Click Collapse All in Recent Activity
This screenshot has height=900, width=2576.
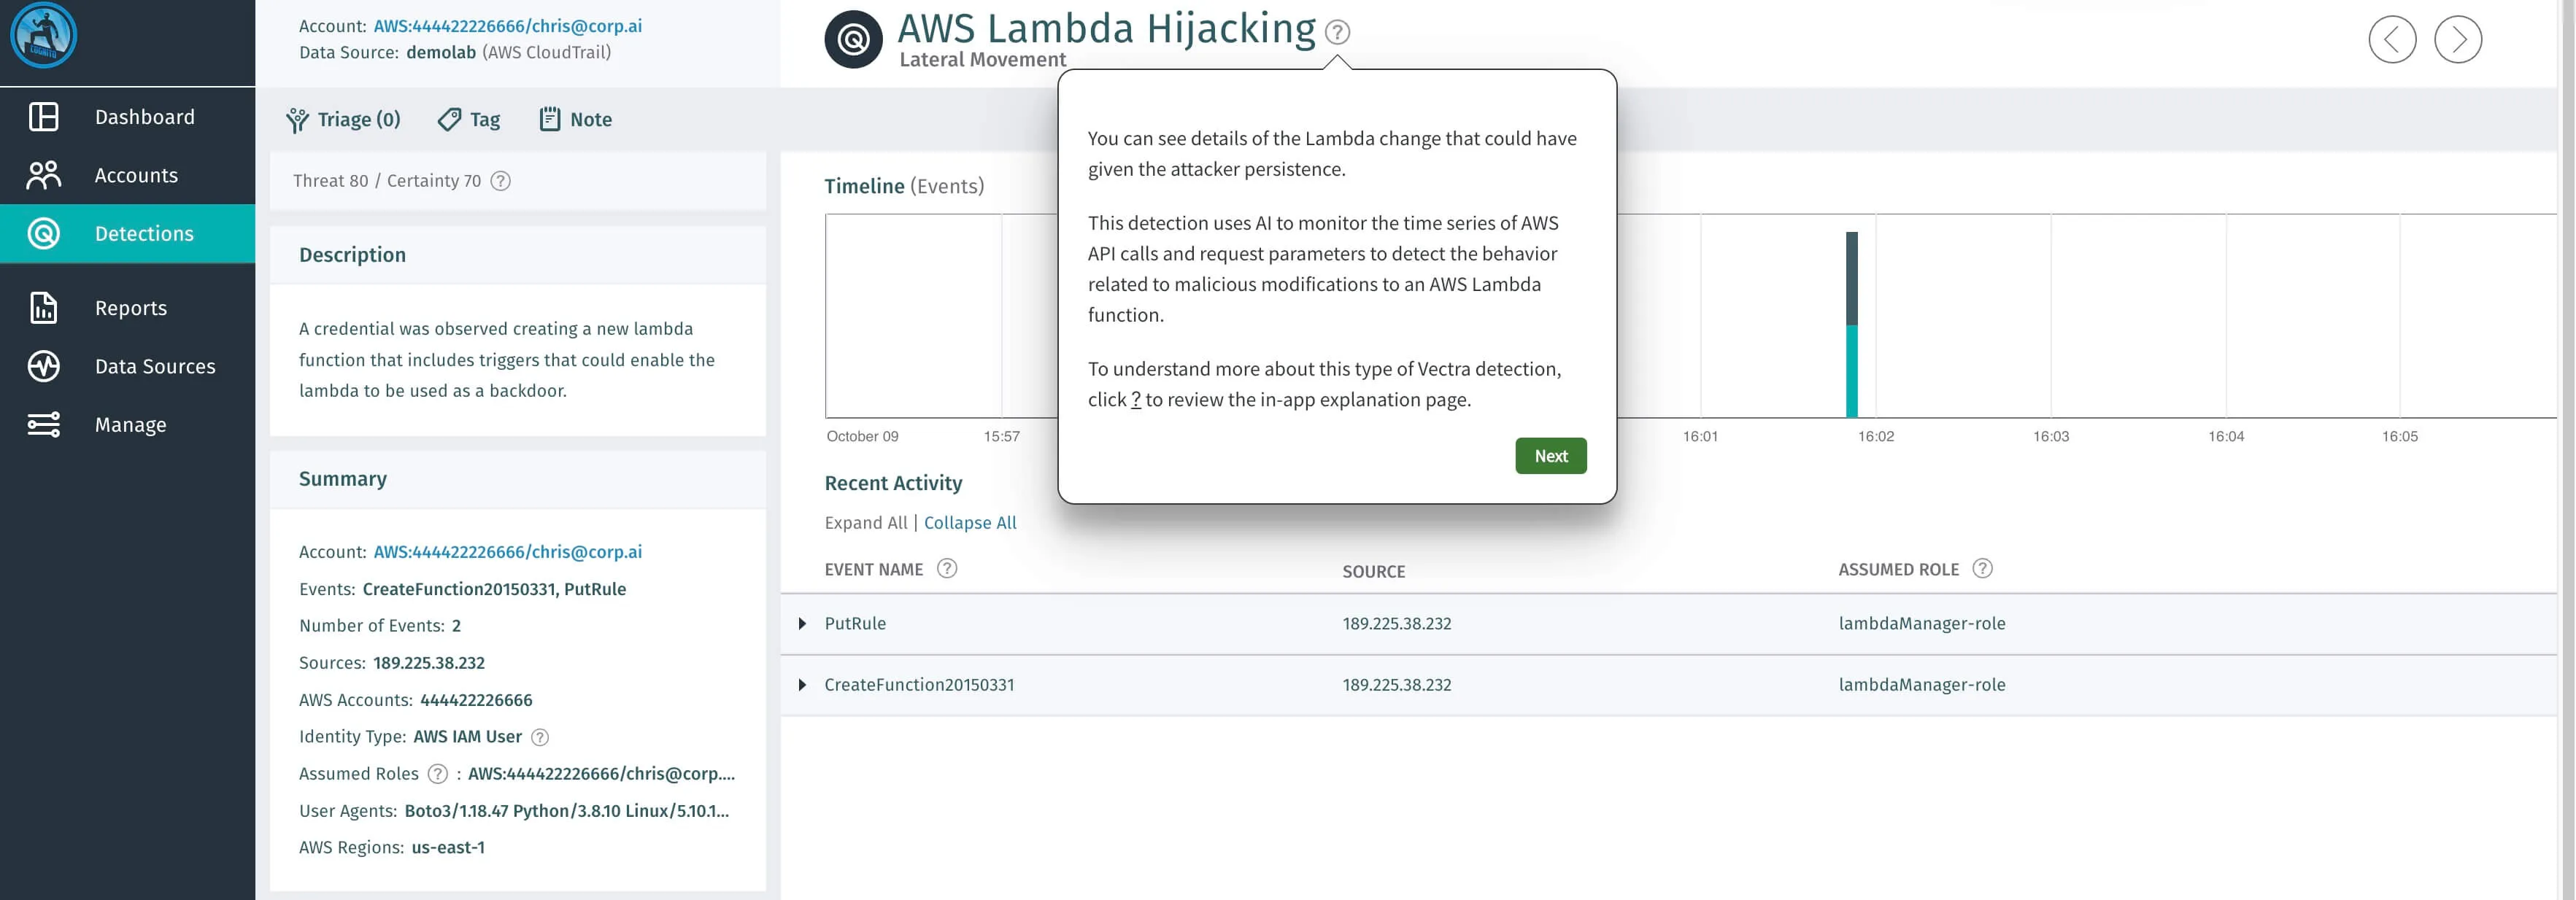click(970, 522)
